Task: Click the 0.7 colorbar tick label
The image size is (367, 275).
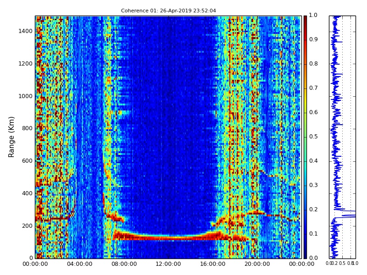Action: [313, 88]
